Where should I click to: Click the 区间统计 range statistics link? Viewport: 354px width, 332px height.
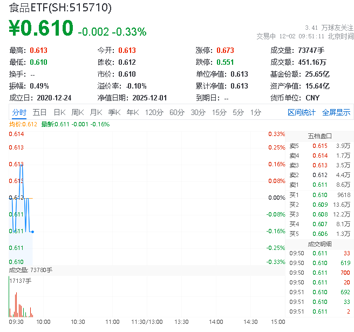tap(302, 112)
